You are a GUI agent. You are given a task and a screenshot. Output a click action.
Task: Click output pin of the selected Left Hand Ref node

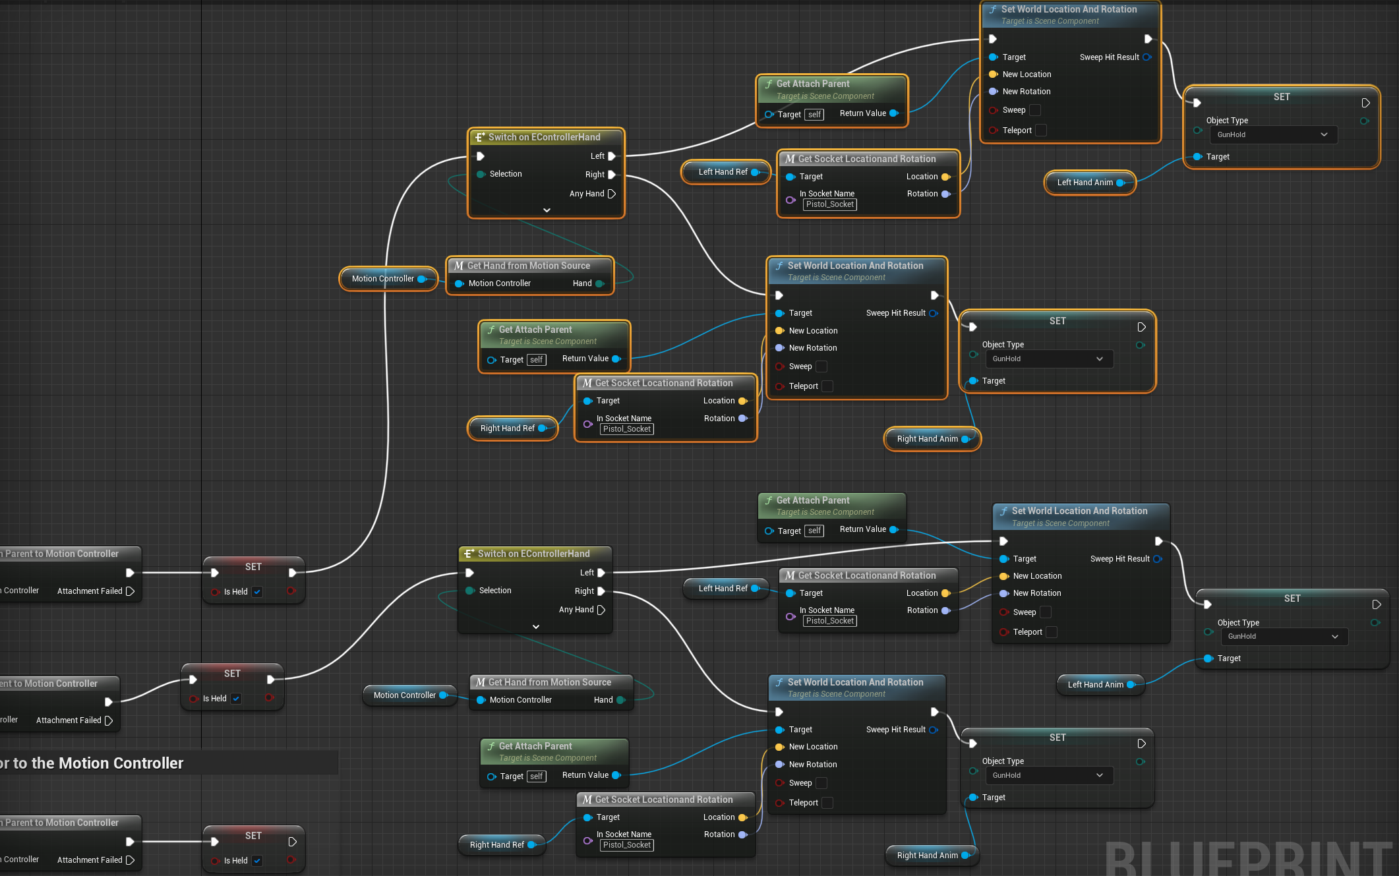755,172
